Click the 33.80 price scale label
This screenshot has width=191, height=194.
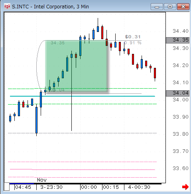tap(181, 134)
